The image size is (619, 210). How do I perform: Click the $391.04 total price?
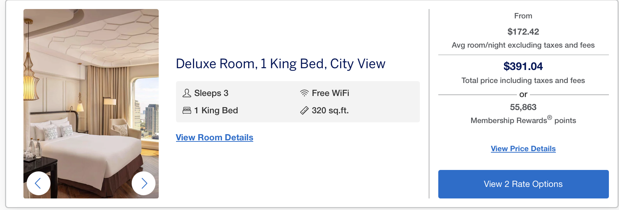tap(523, 66)
